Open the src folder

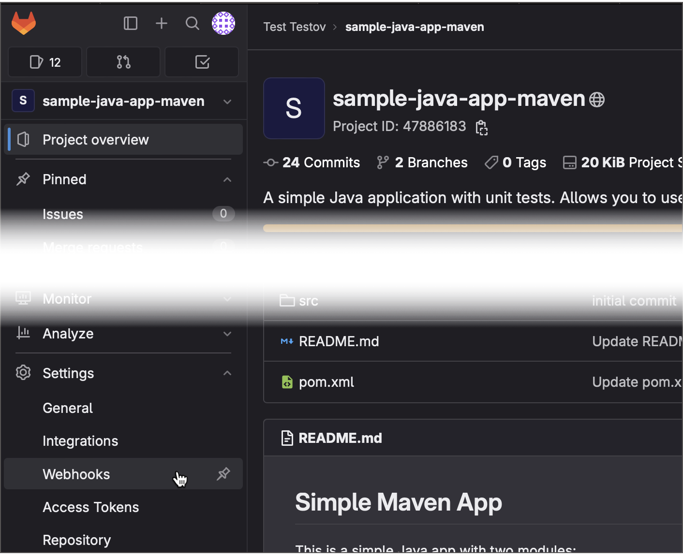click(x=308, y=300)
